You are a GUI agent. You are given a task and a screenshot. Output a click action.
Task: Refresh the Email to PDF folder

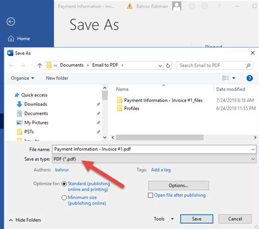coord(168,66)
